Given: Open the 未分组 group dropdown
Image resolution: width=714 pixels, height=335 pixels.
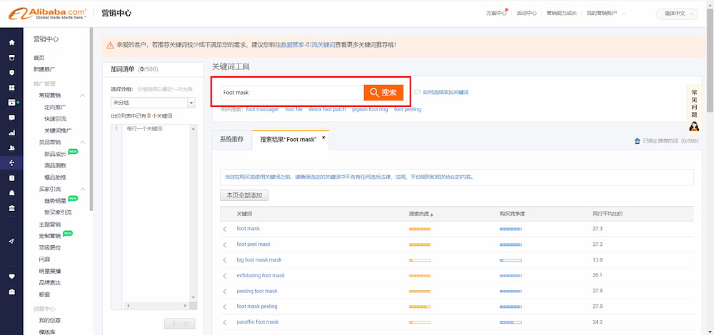Looking at the screenshot, I should click(153, 103).
